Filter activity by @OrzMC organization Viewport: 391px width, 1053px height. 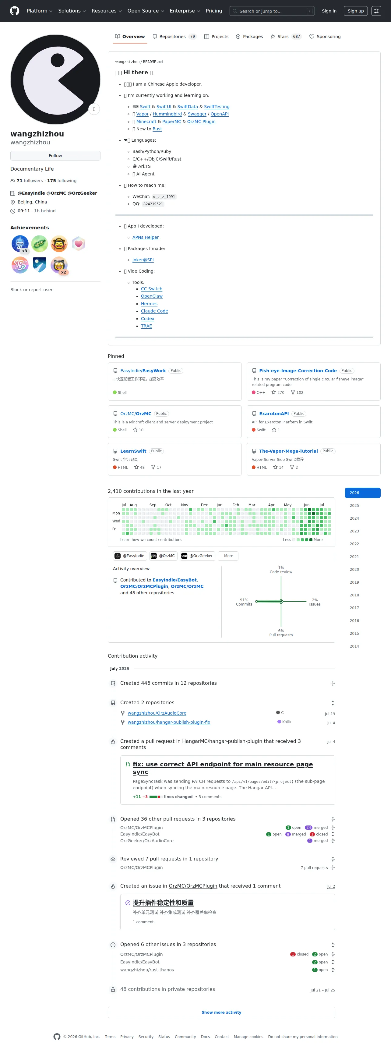coord(163,556)
